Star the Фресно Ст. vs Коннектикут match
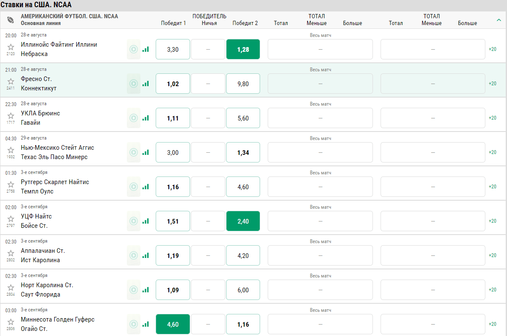Viewport: 507px width, 336px height. [x=11, y=81]
